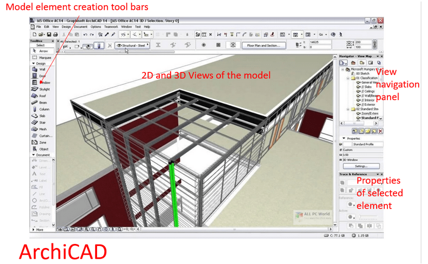428x264 pixels.
Task: Select the Skylight tool
Action: [x=43, y=89]
